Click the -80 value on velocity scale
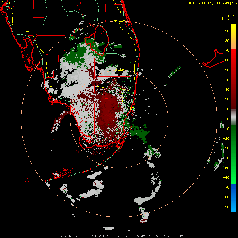 point(226,197)
